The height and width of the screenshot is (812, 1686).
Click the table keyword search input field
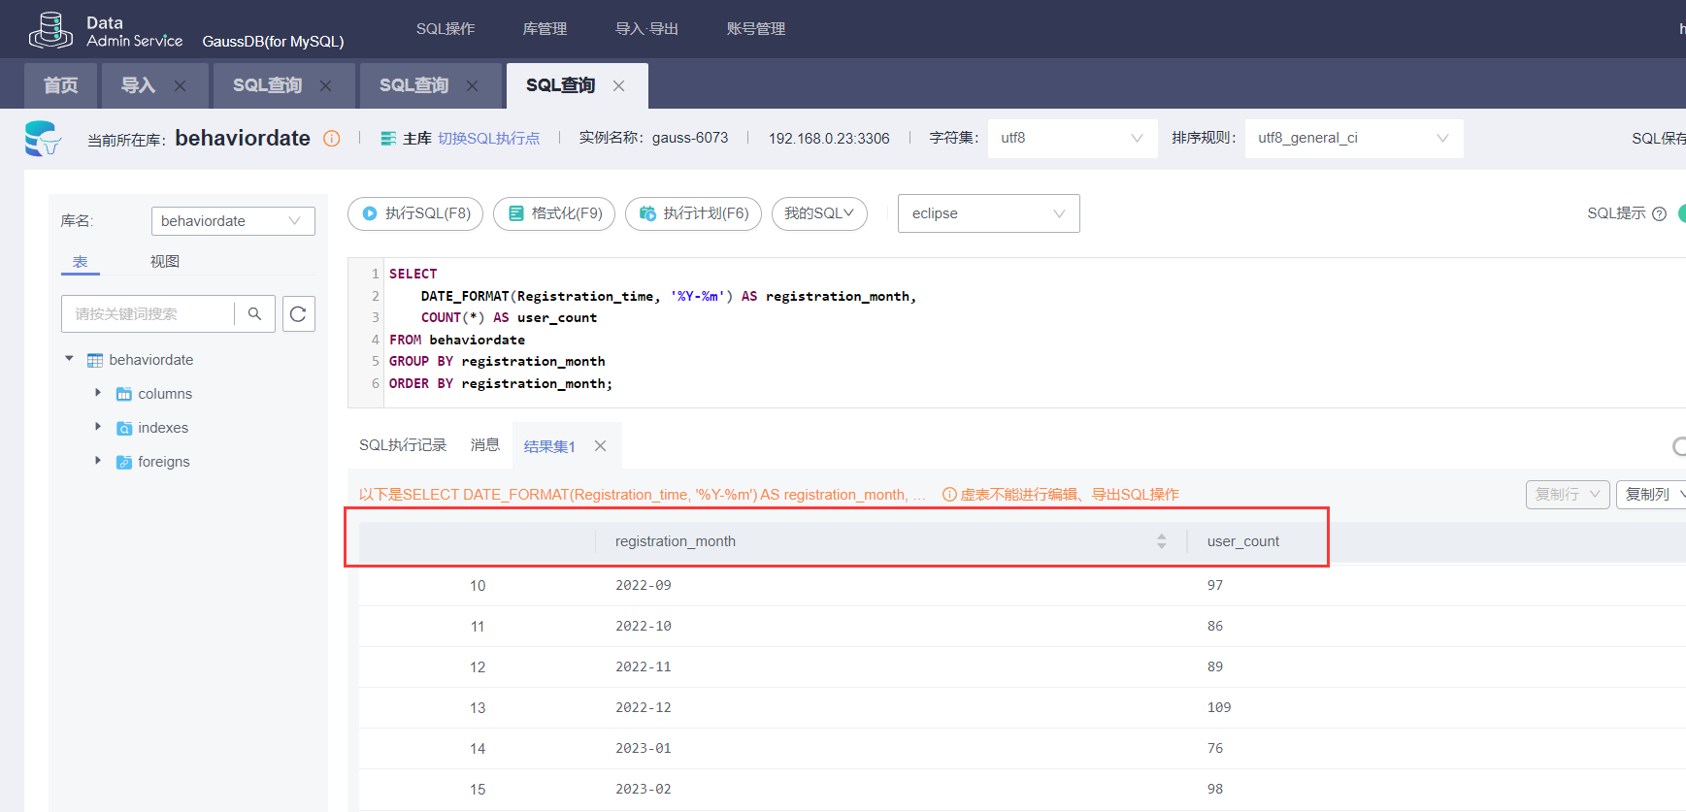point(148,313)
